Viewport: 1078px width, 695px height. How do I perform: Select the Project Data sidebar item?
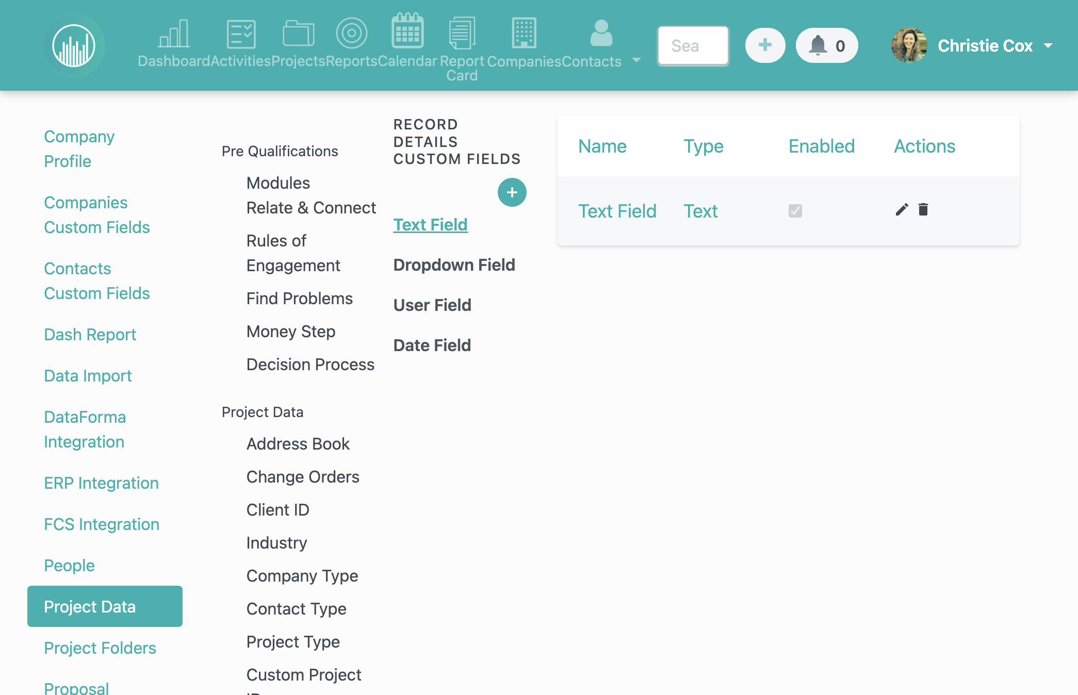pyautogui.click(x=105, y=606)
